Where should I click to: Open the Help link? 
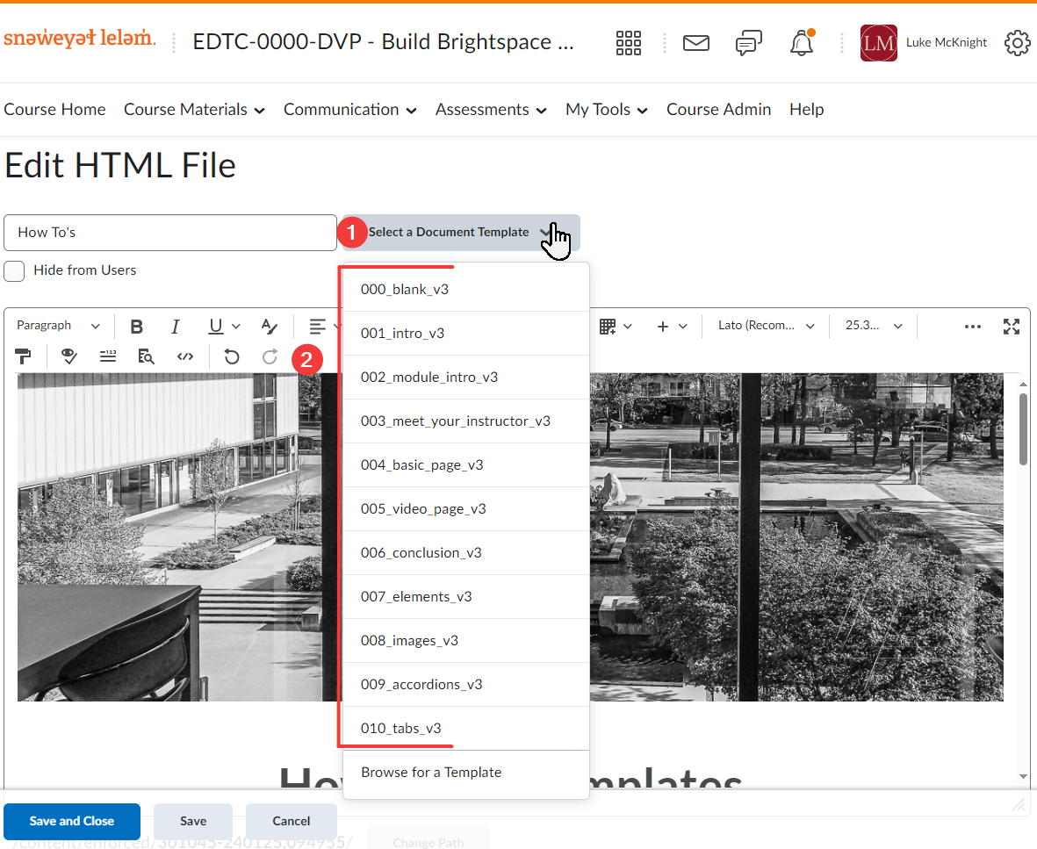tap(806, 110)
